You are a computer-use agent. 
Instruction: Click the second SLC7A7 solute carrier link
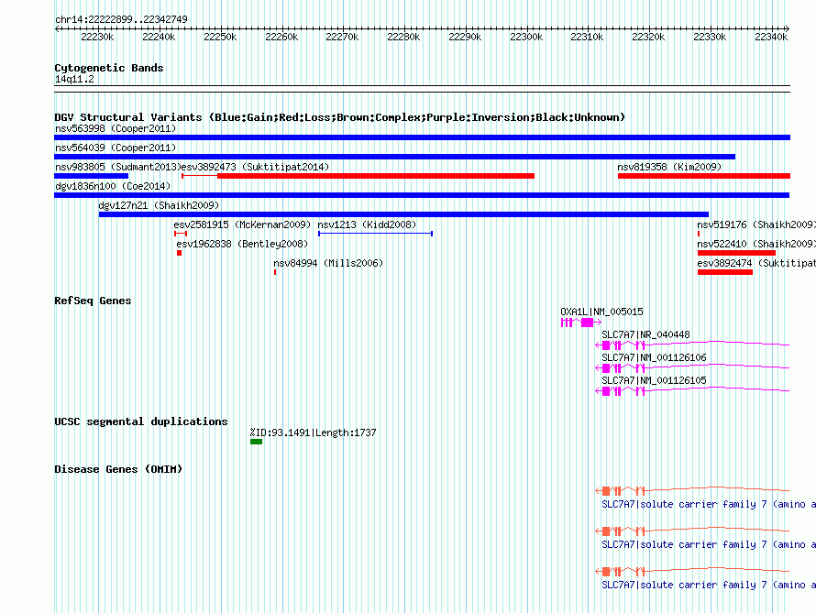tap(709, 545)
